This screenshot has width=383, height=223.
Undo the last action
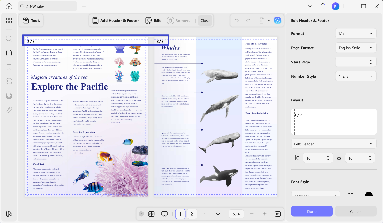point(237,20)
